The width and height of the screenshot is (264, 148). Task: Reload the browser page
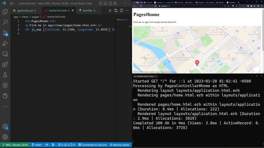[141, 6]
